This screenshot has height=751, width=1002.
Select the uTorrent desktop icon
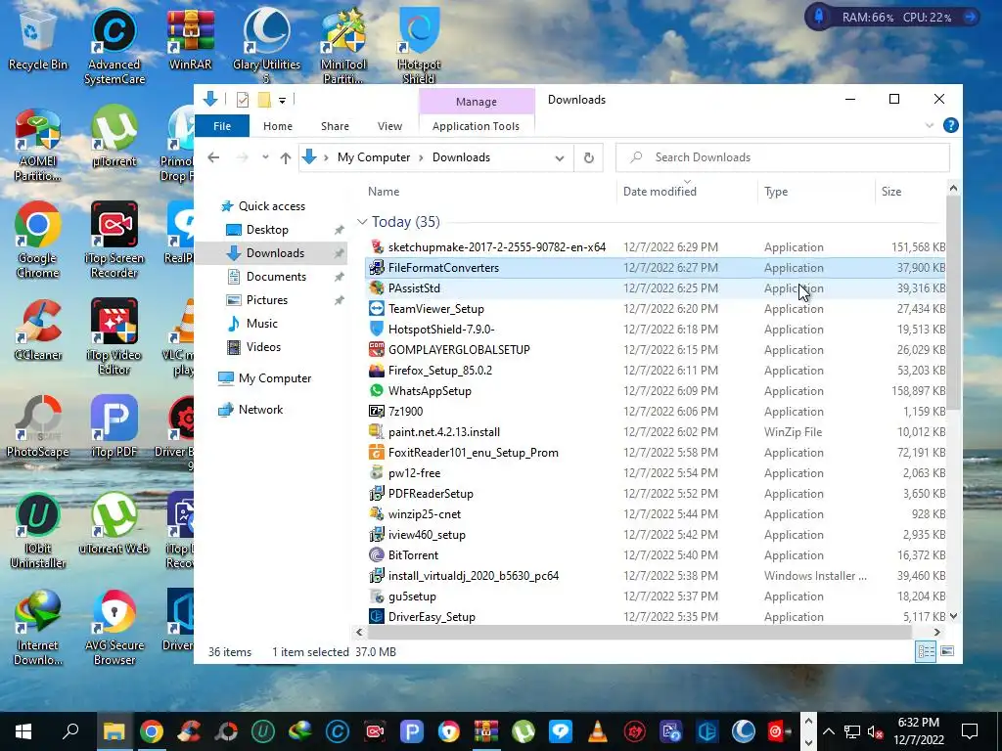point(114,137)
